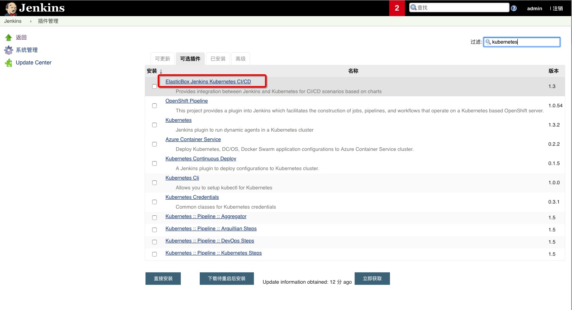
Task: Check the OpenShift Pipeline checkbox
Action: 154,106
